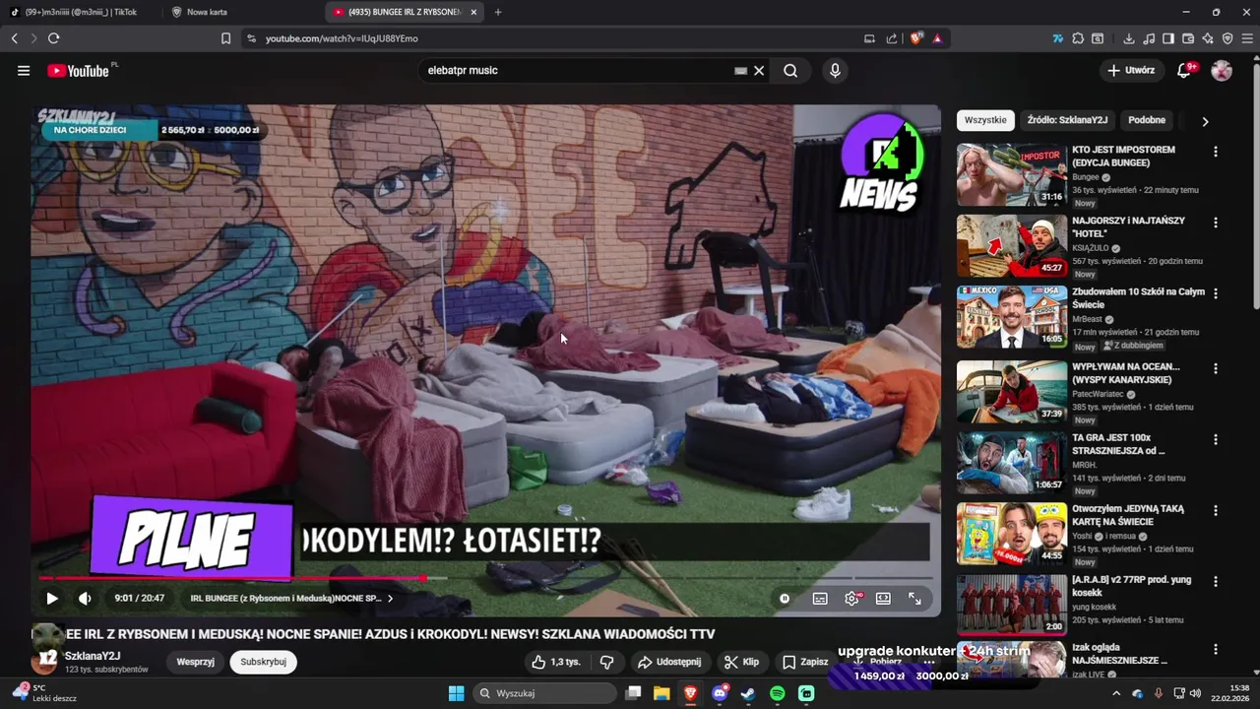Image resolution: width=1260 pixels, height=709 pixels.
Task: Toggle theater mode in the player
Action: click(883, 598)
